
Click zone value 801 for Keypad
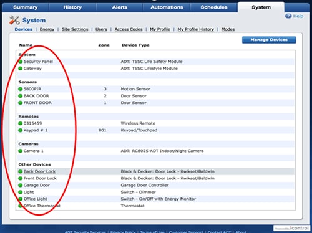[x=102, y=130]
